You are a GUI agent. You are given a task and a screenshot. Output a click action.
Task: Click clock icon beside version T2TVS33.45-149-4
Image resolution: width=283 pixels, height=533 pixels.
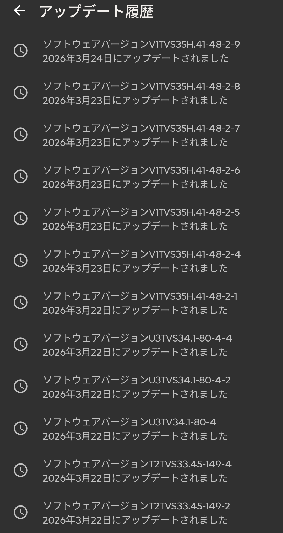click(20, 470)
